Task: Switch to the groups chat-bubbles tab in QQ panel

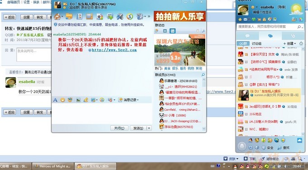Action: click(270, 36)
